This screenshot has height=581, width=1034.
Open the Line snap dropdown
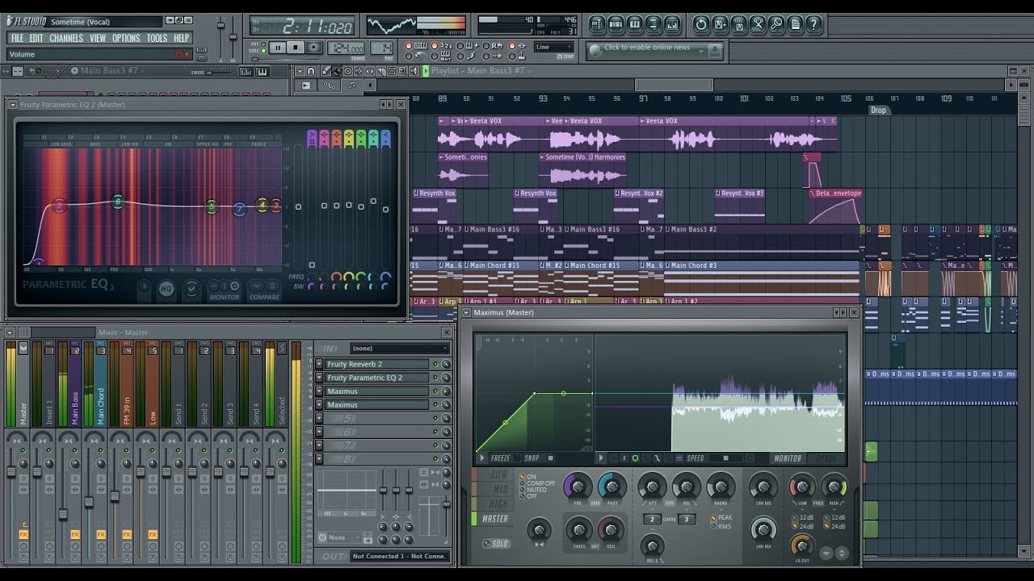click(554, 47)
